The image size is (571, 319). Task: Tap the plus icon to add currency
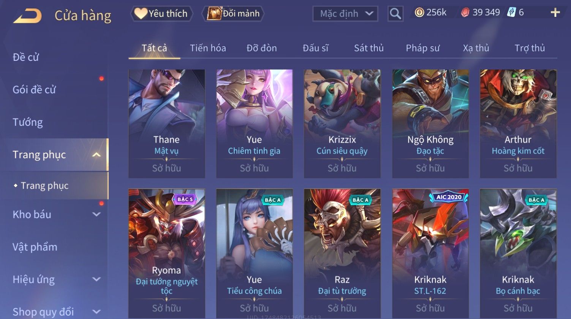click(555, 13)
